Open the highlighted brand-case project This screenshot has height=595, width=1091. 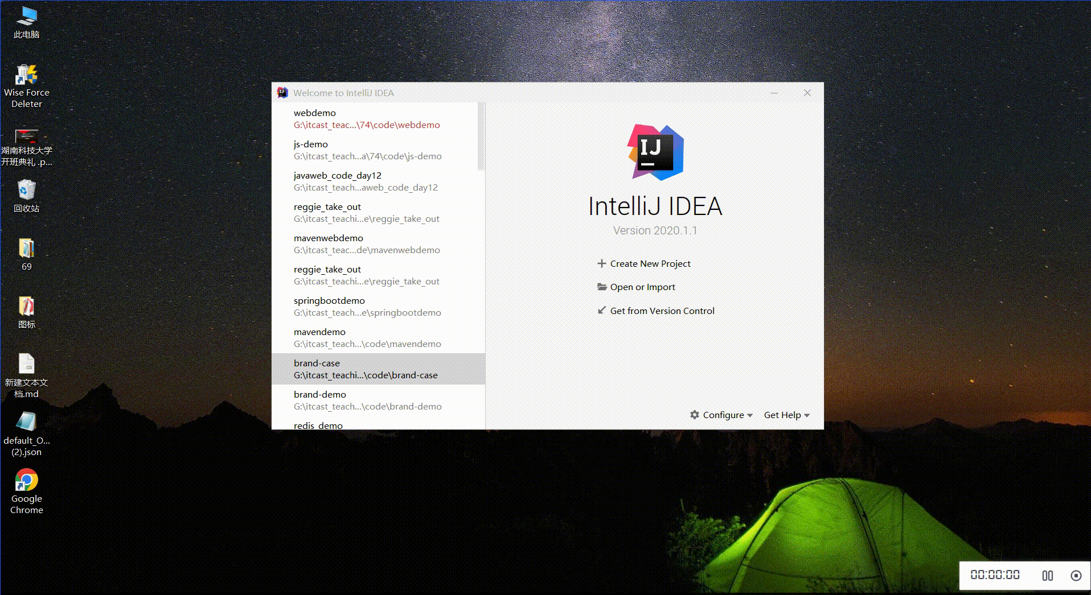tap(378, 369)
